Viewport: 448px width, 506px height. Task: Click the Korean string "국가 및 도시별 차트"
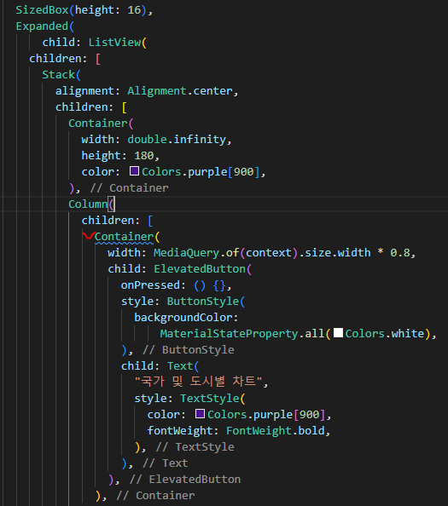198,382
